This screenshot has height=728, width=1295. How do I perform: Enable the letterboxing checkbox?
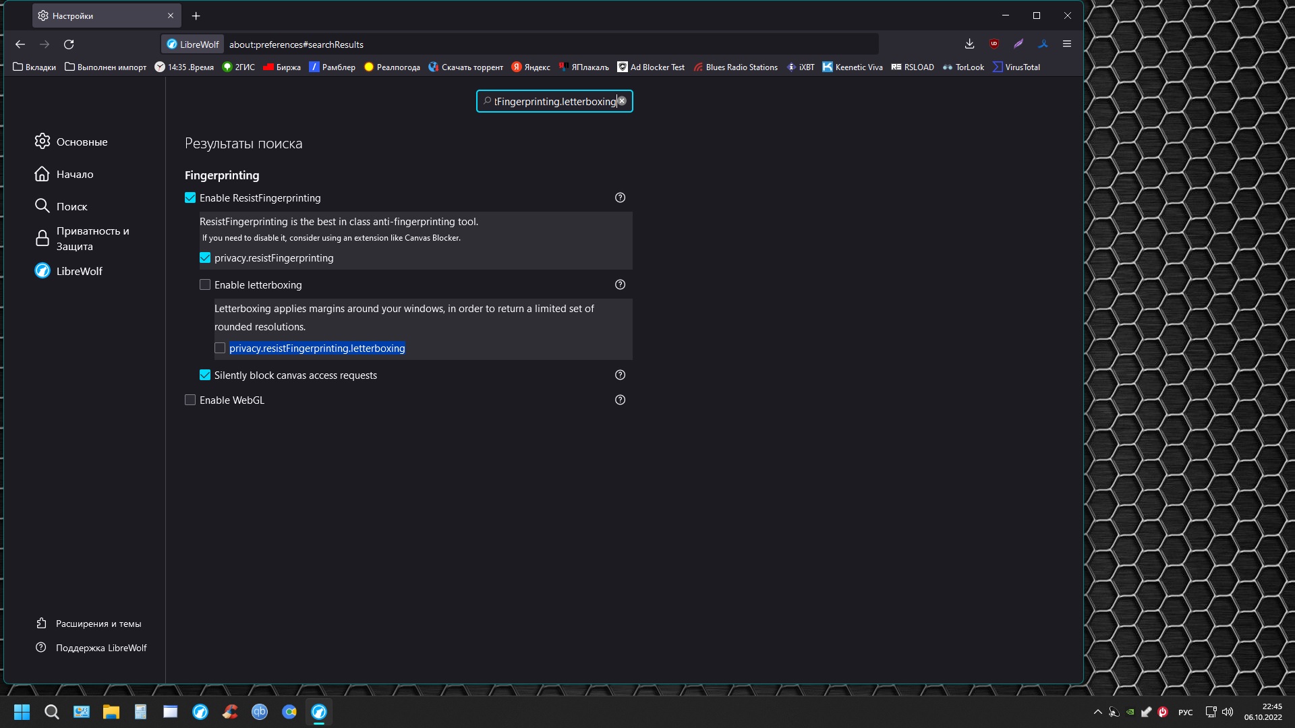click(x=205, y=284)
